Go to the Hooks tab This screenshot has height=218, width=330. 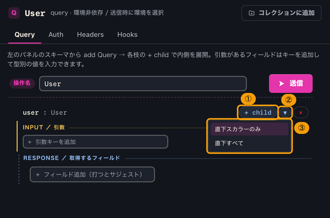pyautogui.click(x=127, y=35)
